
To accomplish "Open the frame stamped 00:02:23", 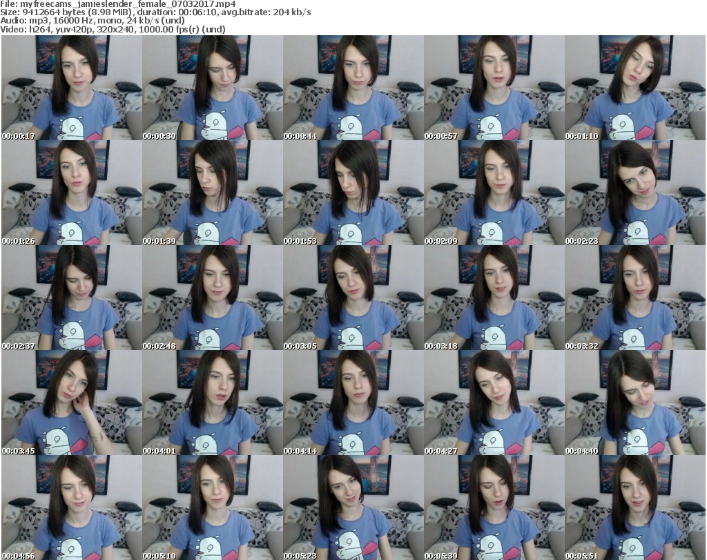I will [635, 193].
